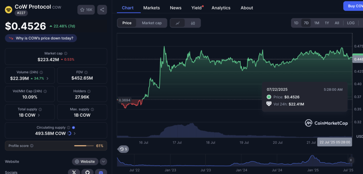Click the $223.42M market cap value

click(48, 60)
